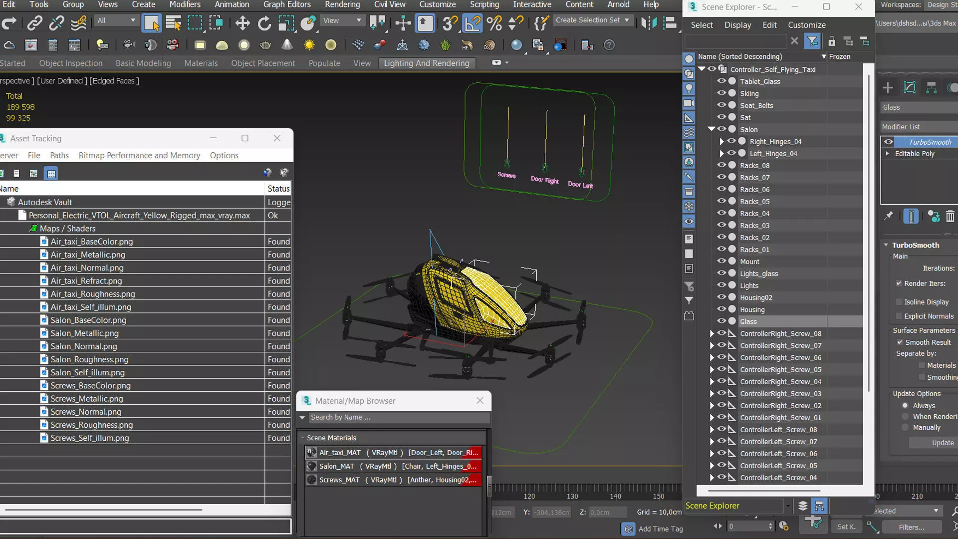
Task: Hide the Tablet_Glass object via eye
Action: click(x=721, y=81)
